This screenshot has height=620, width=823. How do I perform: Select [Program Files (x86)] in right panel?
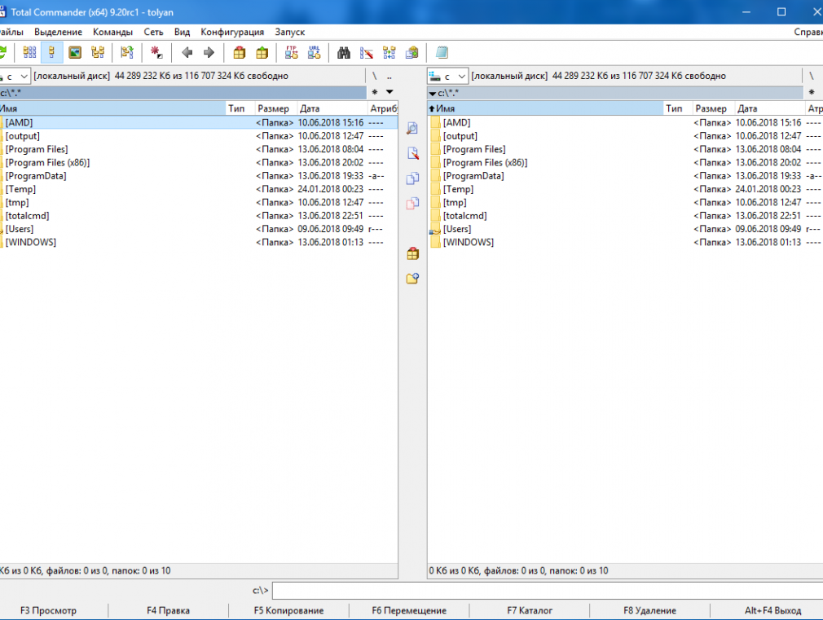coord(625,163)
